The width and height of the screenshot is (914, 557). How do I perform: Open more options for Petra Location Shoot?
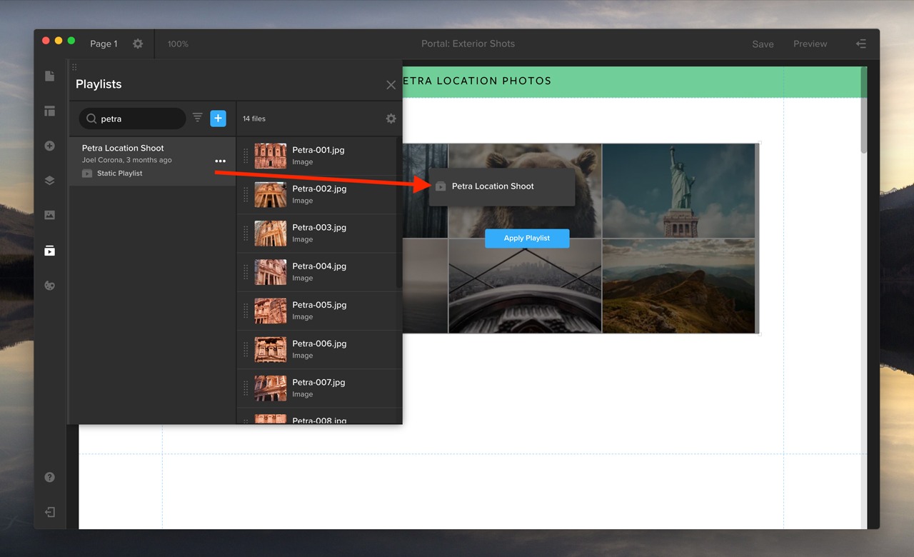pos(221,161)
